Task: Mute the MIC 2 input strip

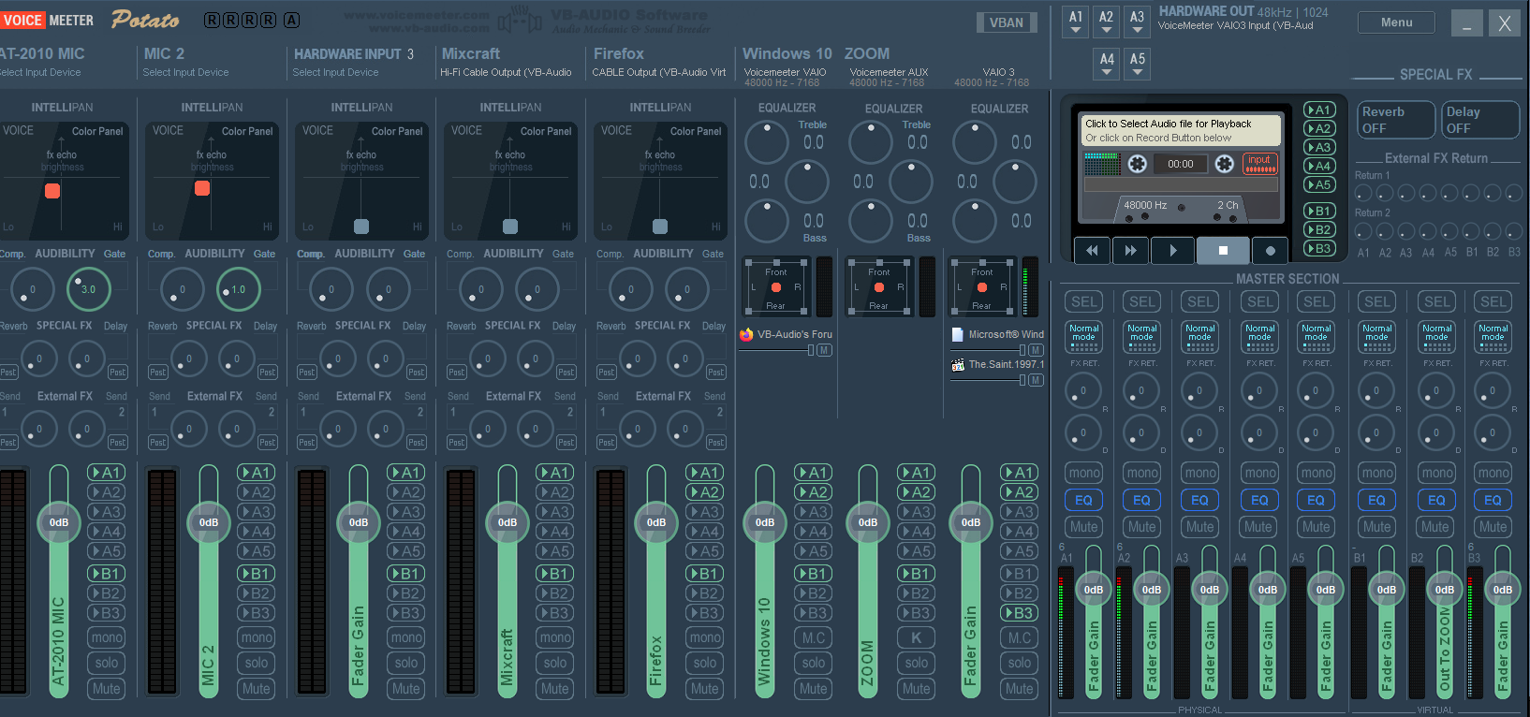Action: tap(257, 688)
